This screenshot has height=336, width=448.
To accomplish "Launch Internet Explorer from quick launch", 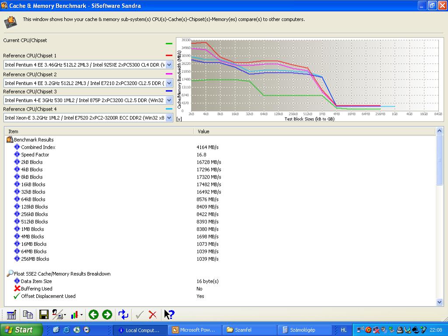I will pyautogui.click(x=66, y=330).
